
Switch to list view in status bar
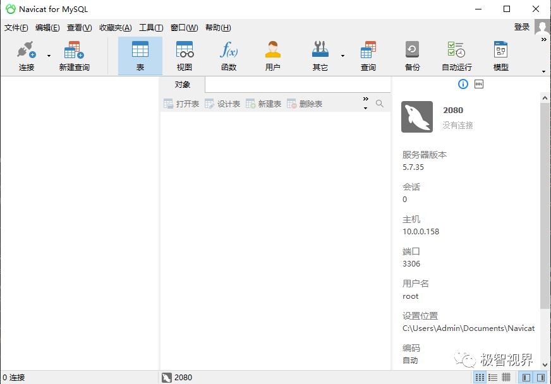point(493,377)
